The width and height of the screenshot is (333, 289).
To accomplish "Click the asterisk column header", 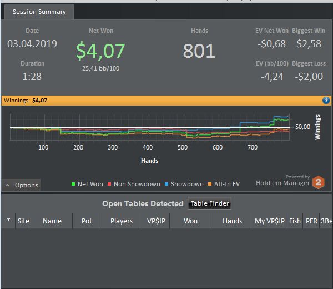I will (8, 221).
